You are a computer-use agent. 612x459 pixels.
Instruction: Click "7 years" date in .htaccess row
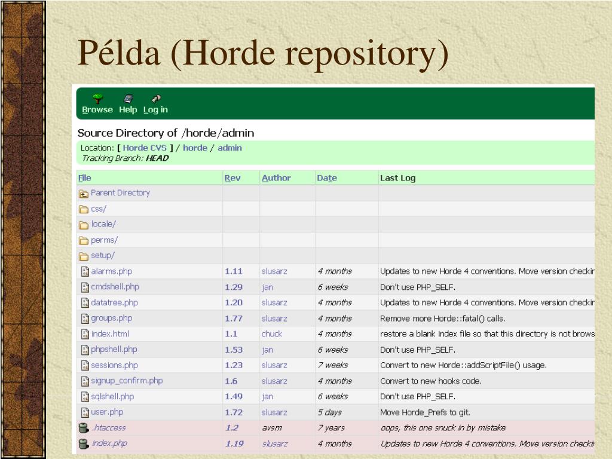point(331,428)
